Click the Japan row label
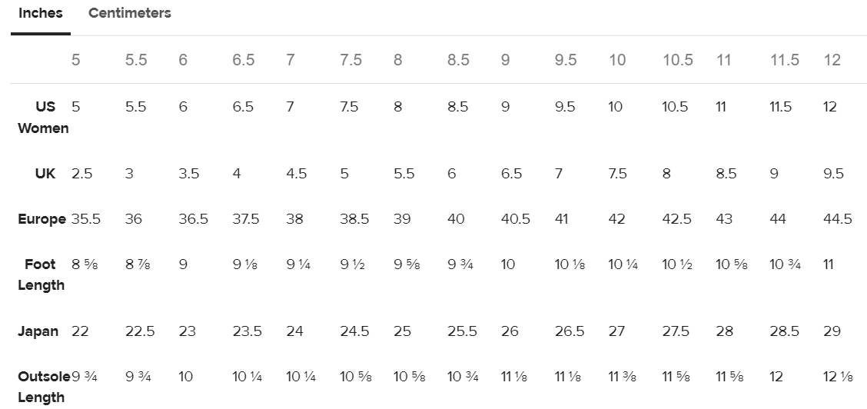 coord(38,331)
